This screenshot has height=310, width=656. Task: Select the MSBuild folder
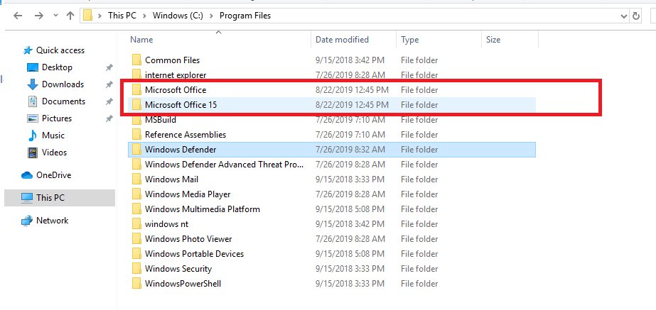tap(332, 120)
